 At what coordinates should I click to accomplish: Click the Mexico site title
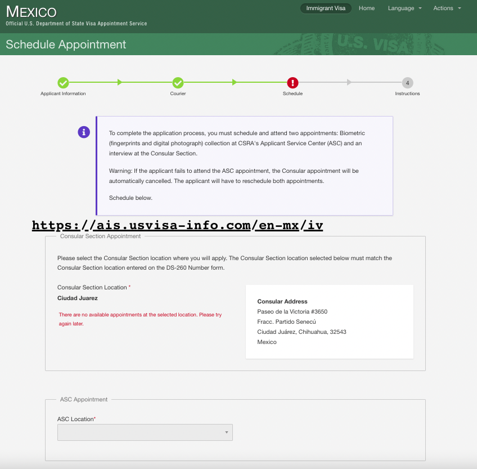pos(31,12)
